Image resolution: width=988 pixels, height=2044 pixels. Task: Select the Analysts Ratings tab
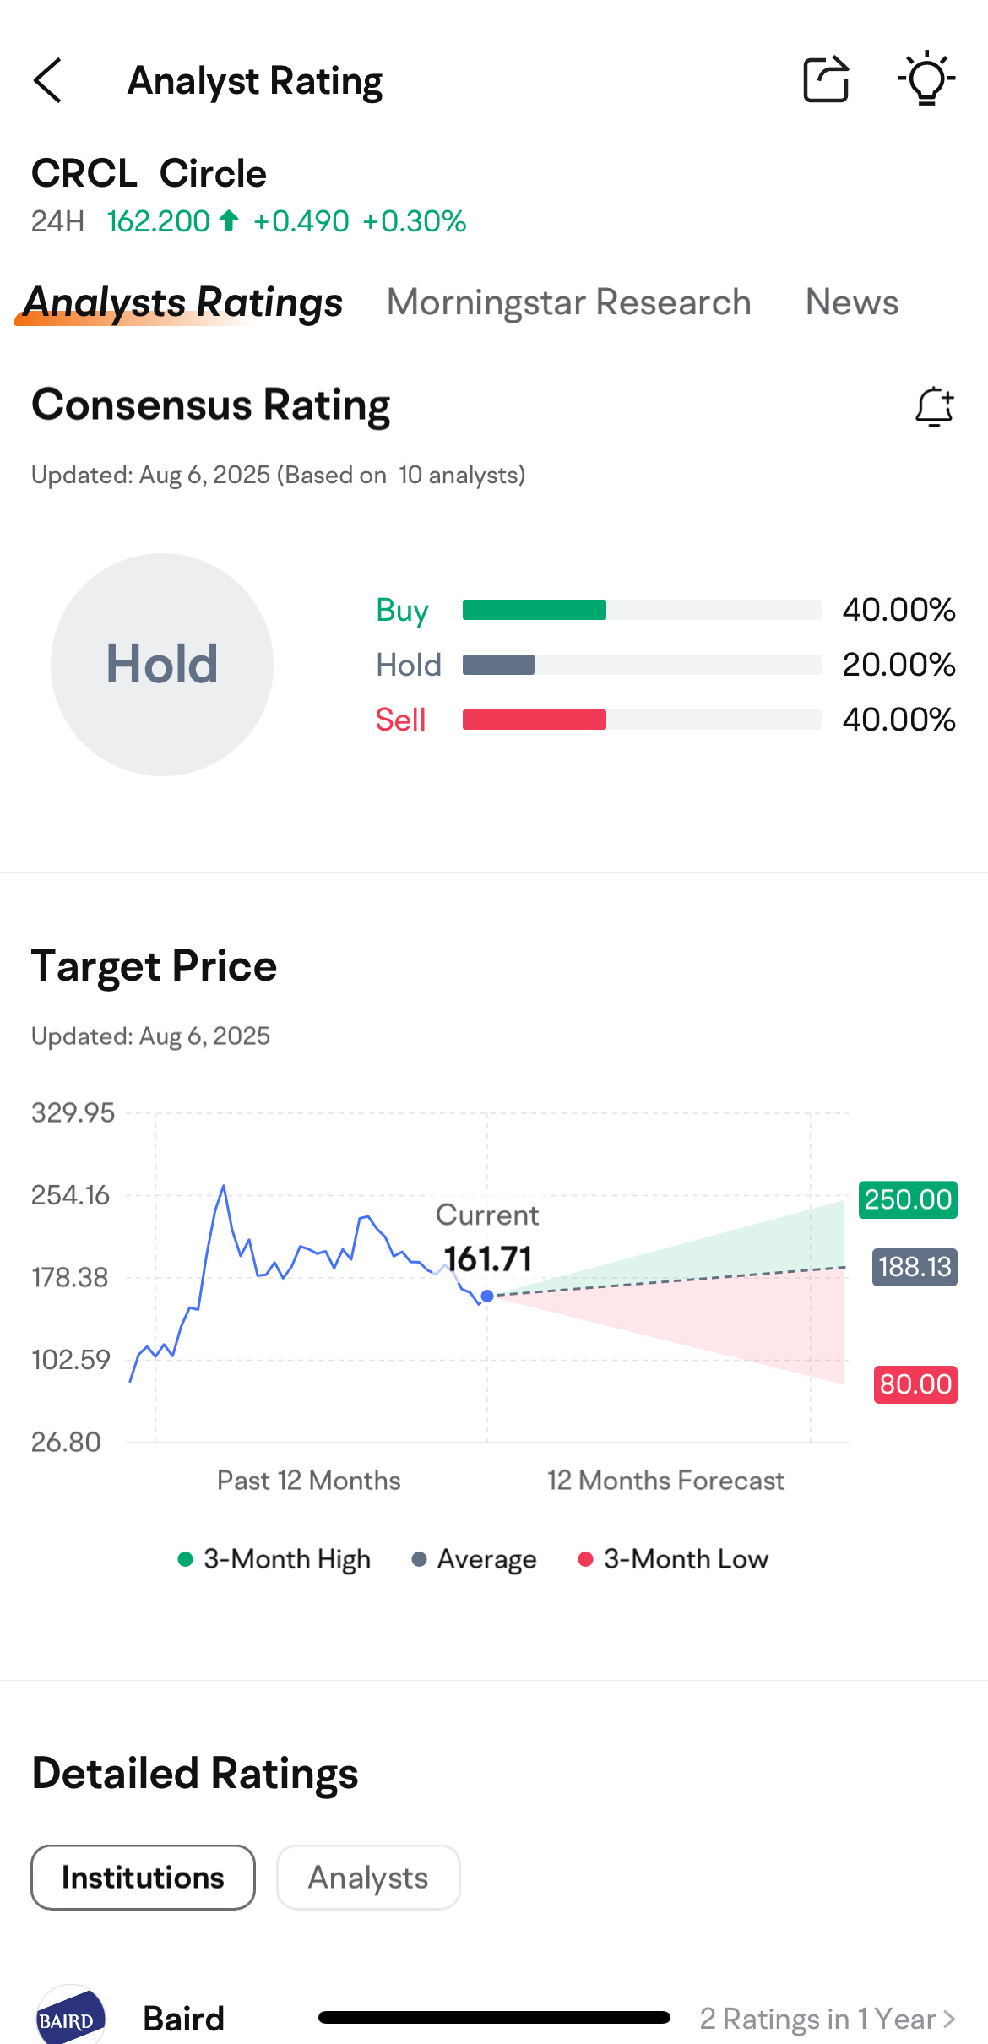[182, 302]
